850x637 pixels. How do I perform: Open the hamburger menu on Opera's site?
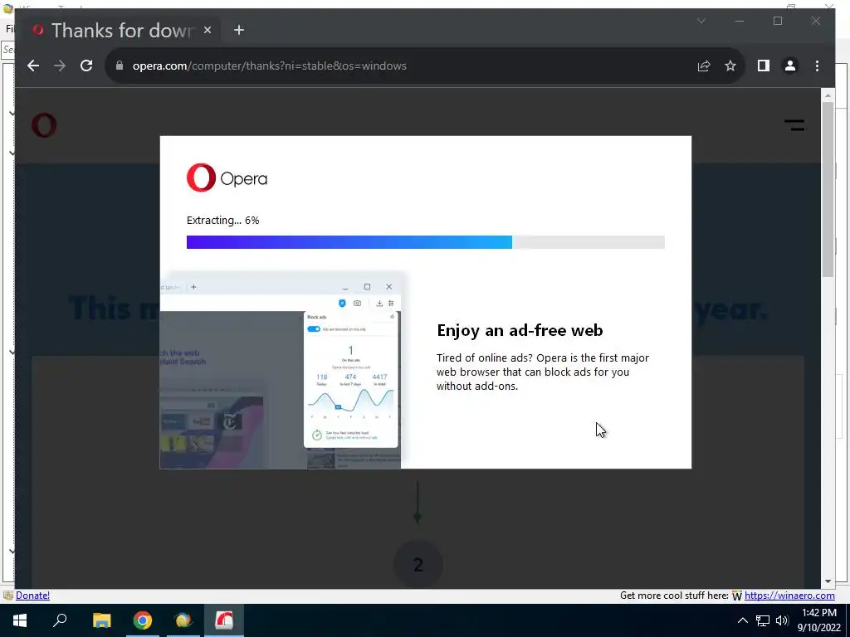tap(794, 125)
